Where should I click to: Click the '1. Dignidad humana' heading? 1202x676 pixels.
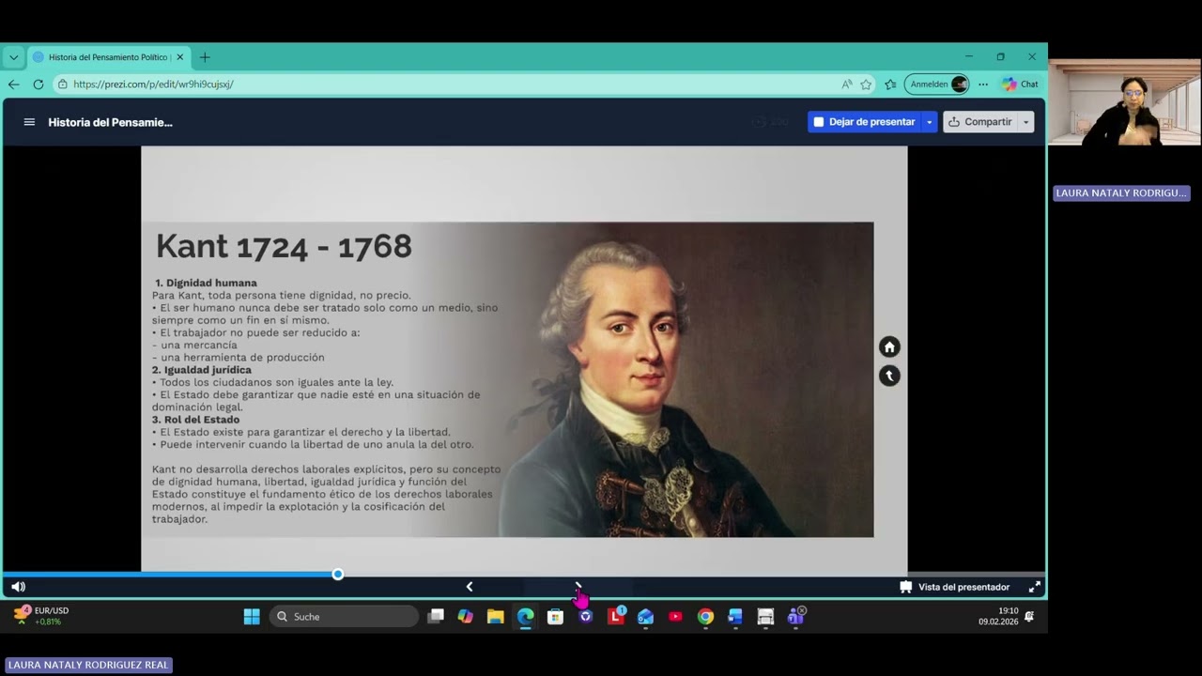pos(206,283)
